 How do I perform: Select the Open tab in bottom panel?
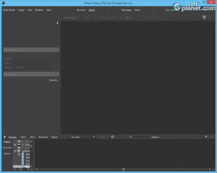(x=32, y=137)
